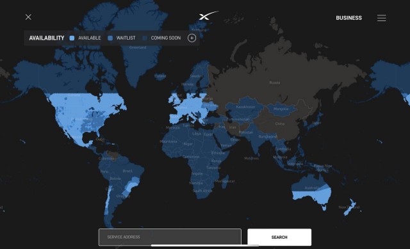The height and width of the screenshot is (249, 410).
Task: Select Iceland on the map
Action: point(160,76)
